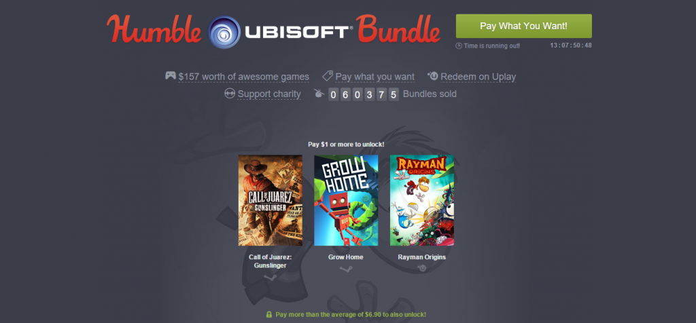Click the Ubisoft swirl logo
Image resolution: width=696 pixels, height=323 pixels.
[x=224, y=32]
